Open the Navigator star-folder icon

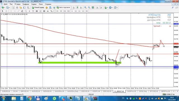pyautogui.click(x=21, y=8)
